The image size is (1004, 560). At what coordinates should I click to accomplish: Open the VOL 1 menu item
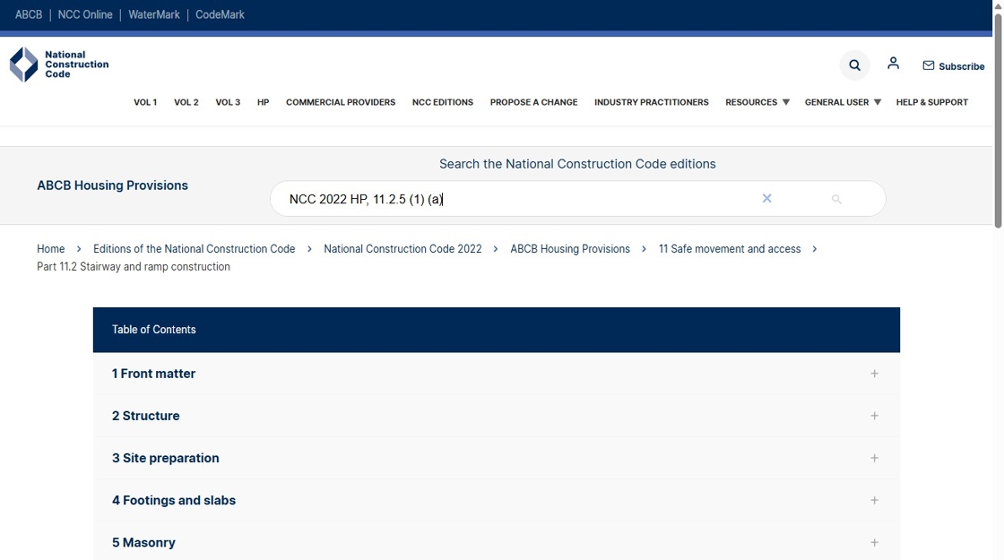pos(145,102)
